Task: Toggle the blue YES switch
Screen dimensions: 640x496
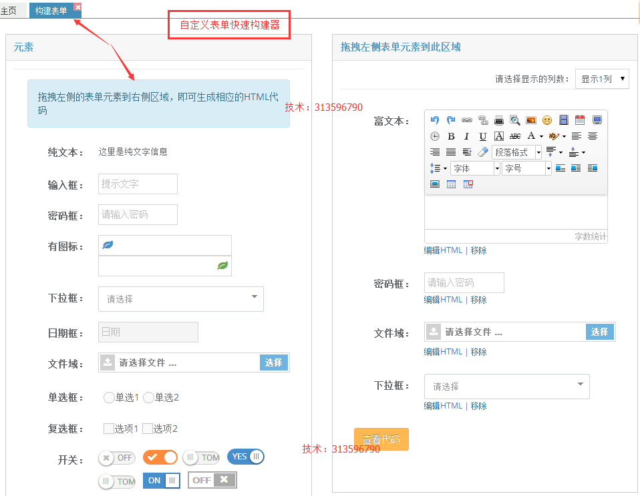Action: (x=246, y=457)
